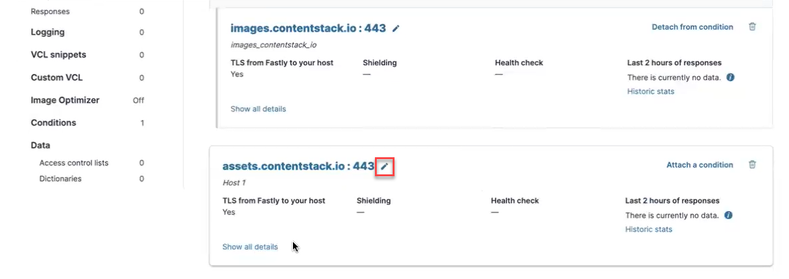Viewport: 789px width, 279px height.
Task: Expand Show all details for images.contentstack.io
Action: pos(258,109)
